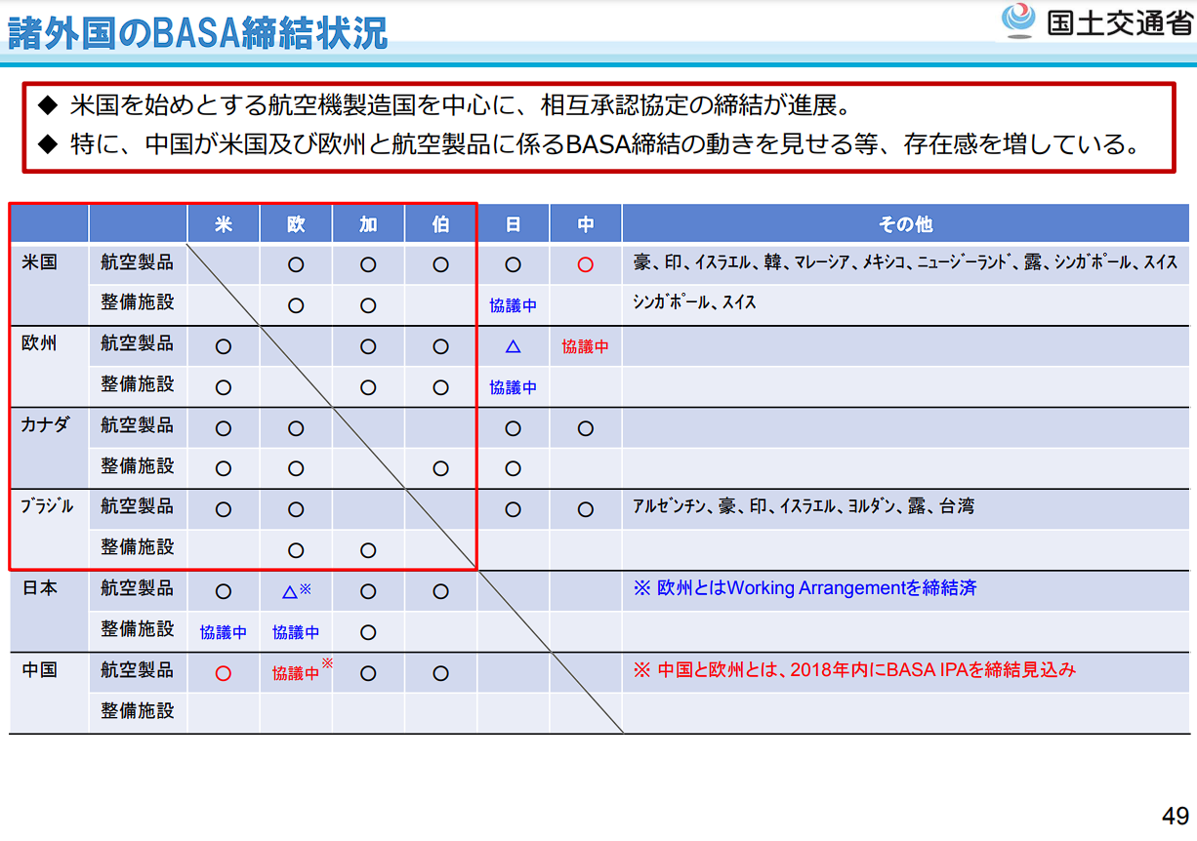Click the red 2018年内にBASA IPA footnote
Screen dimensions: 1197x841
point(854,670)
